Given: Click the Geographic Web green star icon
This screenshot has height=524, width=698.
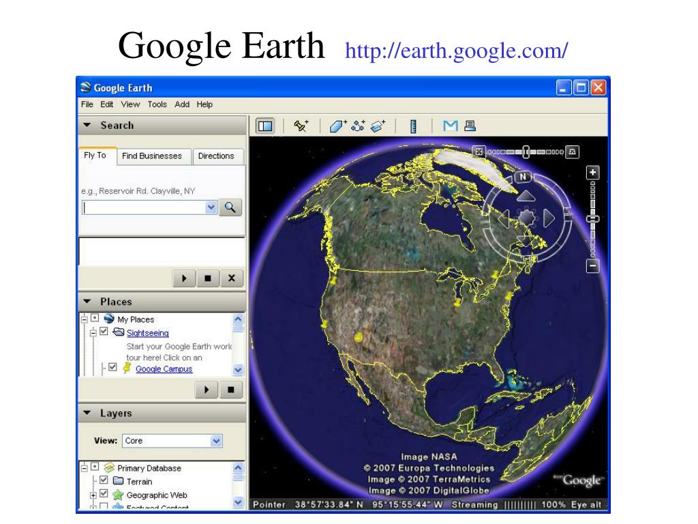Looking at the screenshot, I should tap(118, 495).
